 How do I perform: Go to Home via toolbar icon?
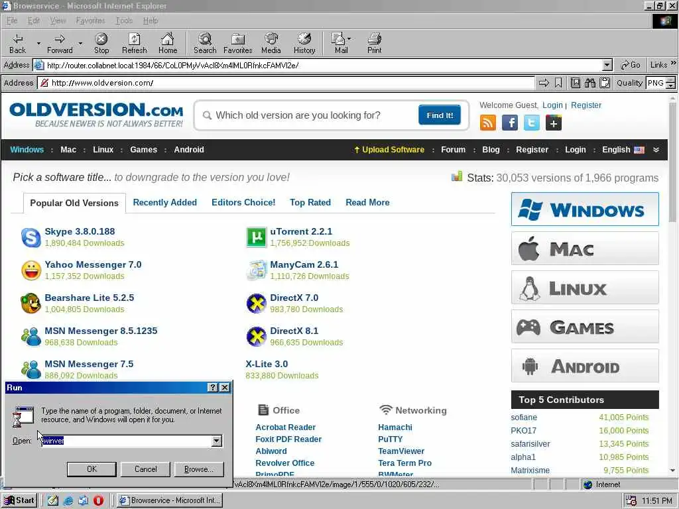tap(168, 43)
